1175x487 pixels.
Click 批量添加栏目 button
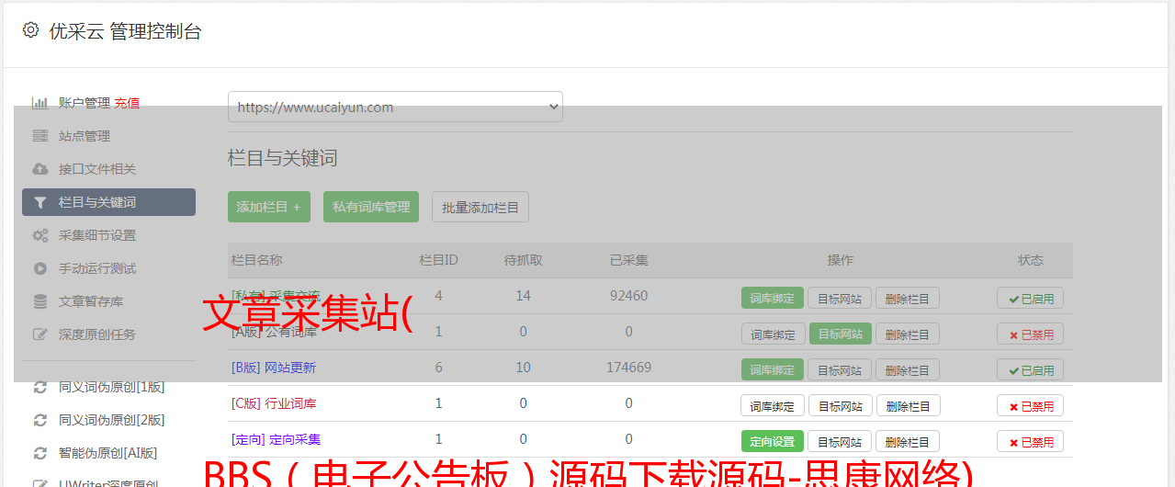pyautogui.click(x=480, y=207)
